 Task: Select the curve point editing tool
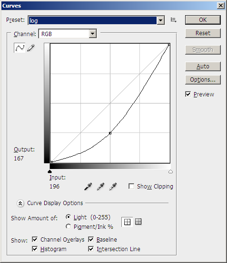click(20, 48)
